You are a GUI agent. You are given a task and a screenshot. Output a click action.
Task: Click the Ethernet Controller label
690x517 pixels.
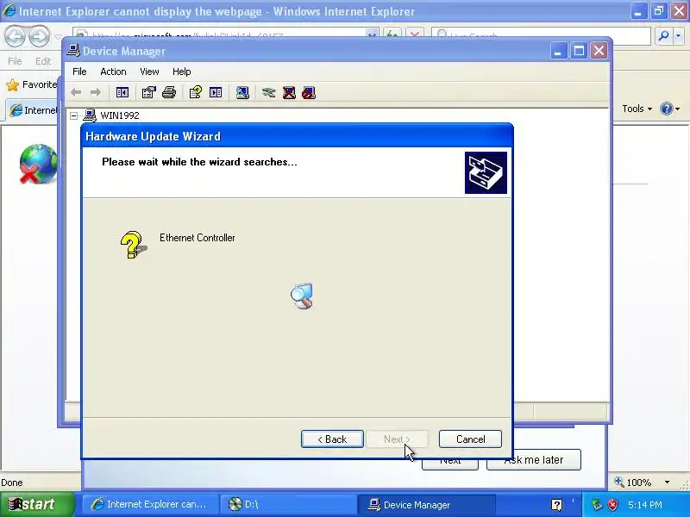[198, 238]
